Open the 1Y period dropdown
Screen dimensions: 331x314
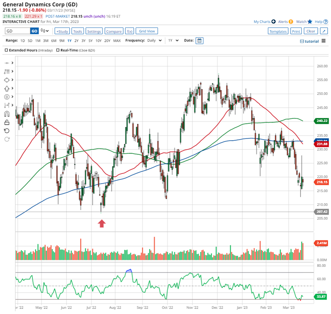pyautogui.click(x=173, y=40)
